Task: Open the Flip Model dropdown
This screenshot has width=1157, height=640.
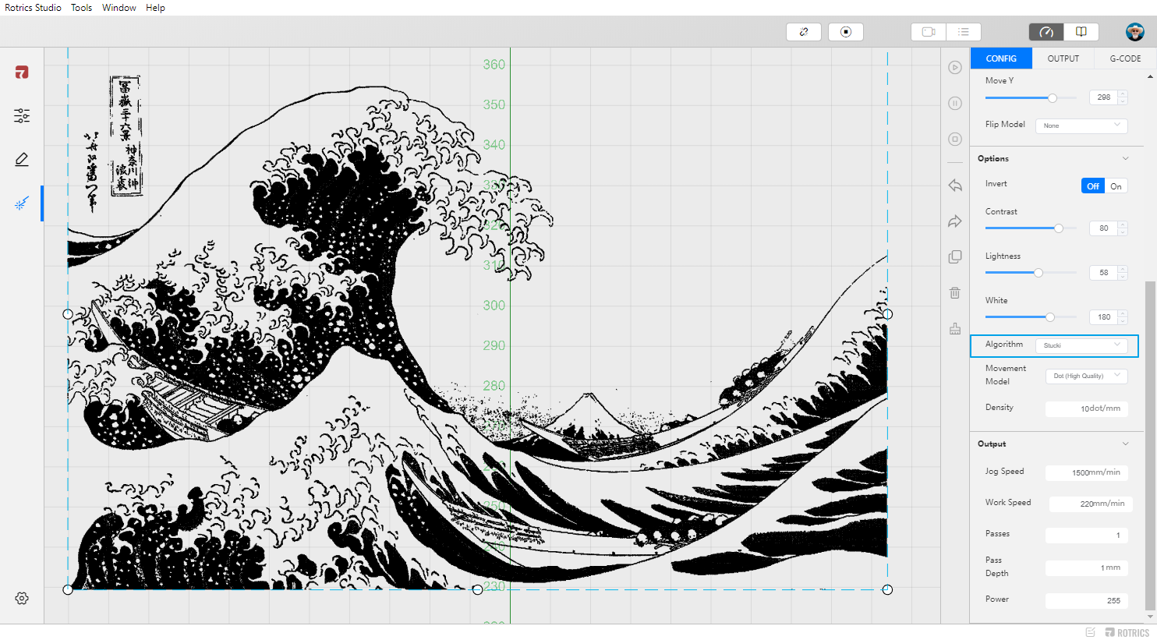Action: pyautogui.click(x=1081, y=126)
